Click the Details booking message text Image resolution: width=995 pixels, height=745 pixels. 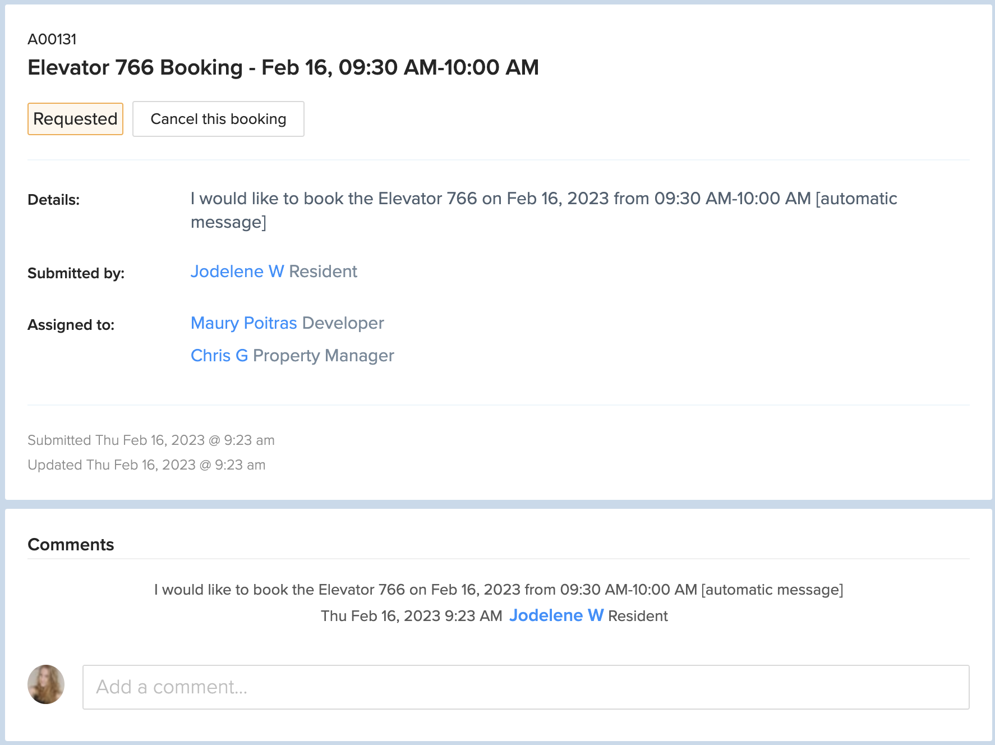(x=544, y=210)
